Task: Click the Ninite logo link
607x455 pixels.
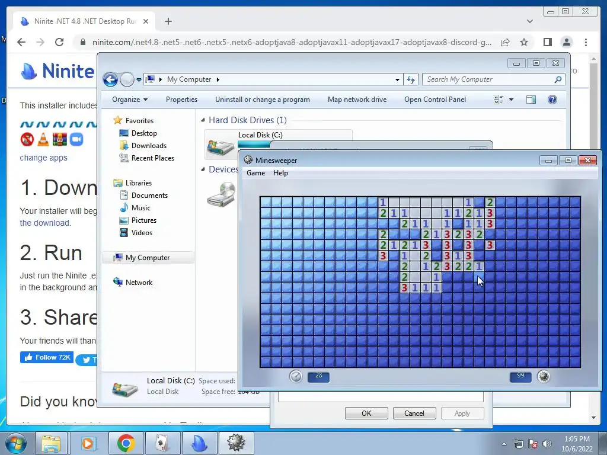Action: click(x=57, y=71)
